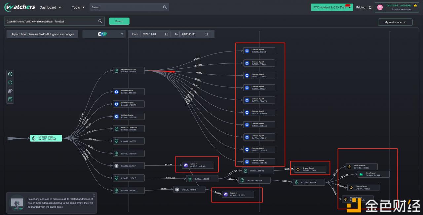423x215 pixels.
Task: Open the Pricing page
Action: (361, 7)
